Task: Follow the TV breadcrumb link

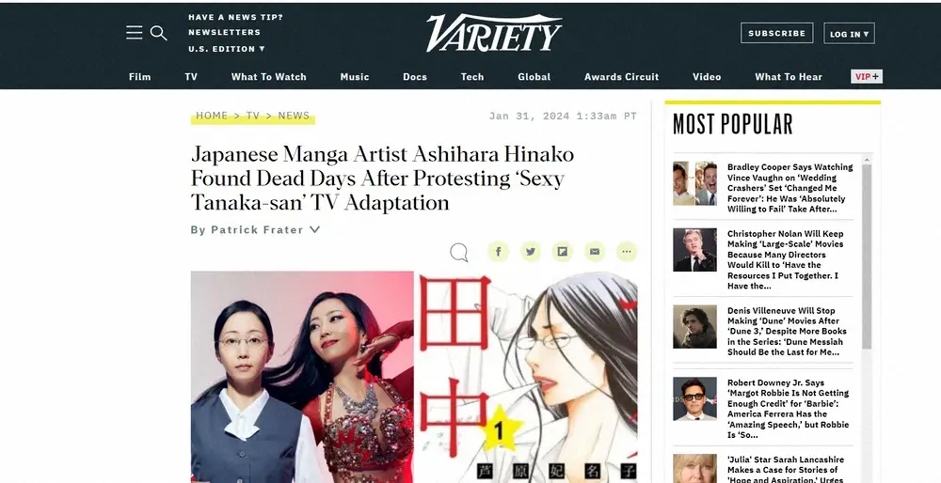Action: tap(252, 116)
